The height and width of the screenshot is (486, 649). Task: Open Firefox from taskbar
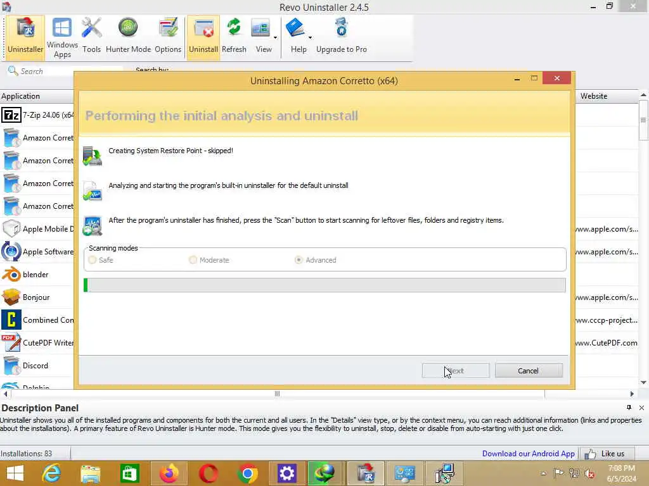point(169,473)
